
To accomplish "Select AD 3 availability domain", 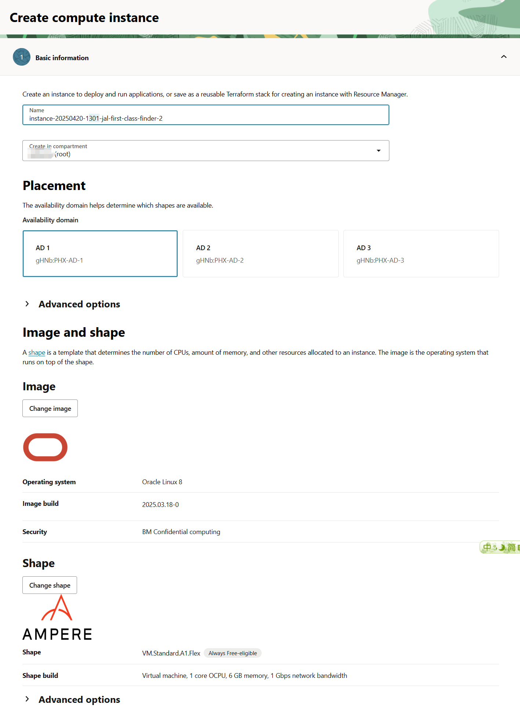I will pos(421,253).
